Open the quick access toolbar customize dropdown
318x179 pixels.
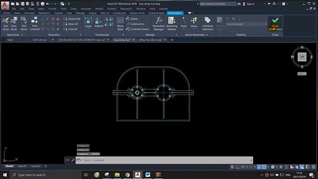69,4
